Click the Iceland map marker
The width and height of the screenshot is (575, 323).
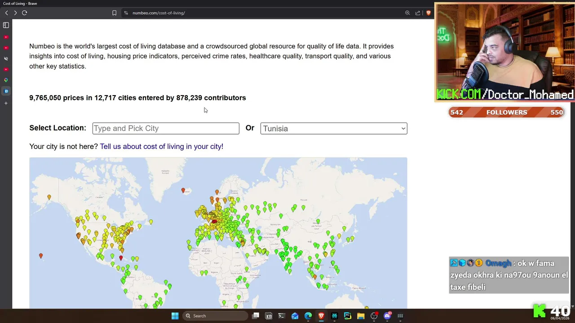click(x=183, y=191)
